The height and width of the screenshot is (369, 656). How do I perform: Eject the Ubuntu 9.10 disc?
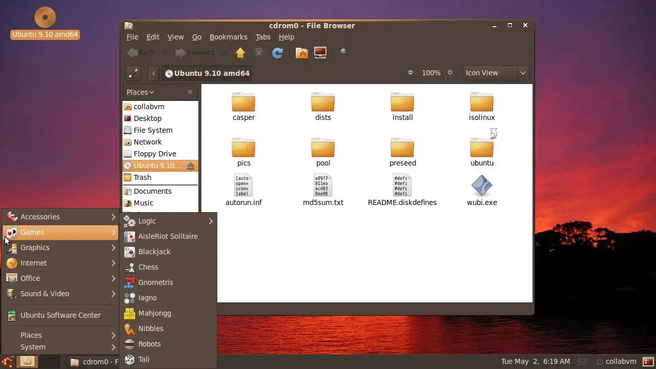(x=191, y=166)
